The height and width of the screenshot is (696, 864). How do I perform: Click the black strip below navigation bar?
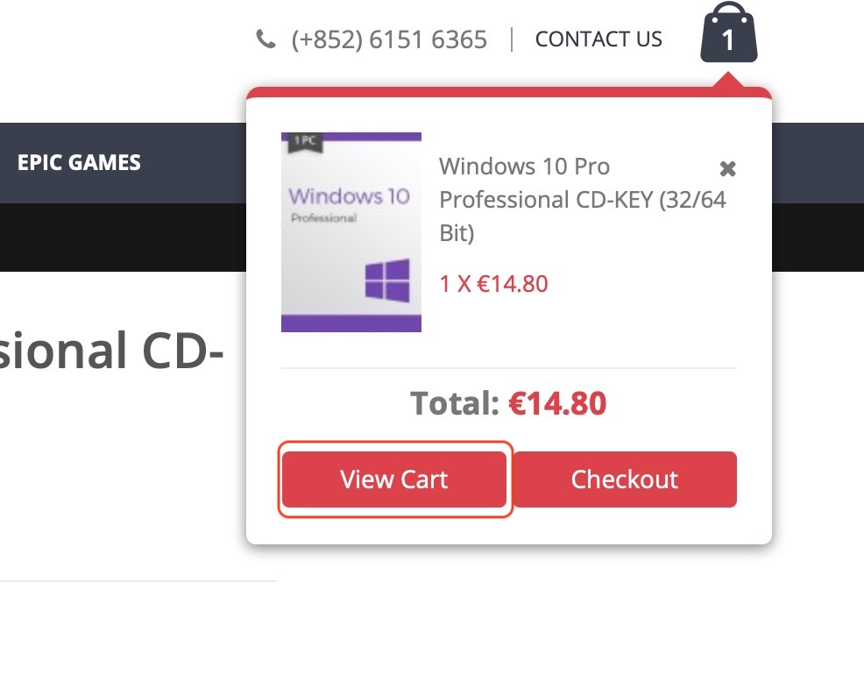pyautogui.click(x=123, y=237)
